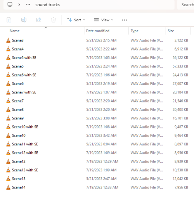Screen dimensions: 194x197
Task: Click the VLC icon for Scene10 with SE
Action: (x=8, y=127)
